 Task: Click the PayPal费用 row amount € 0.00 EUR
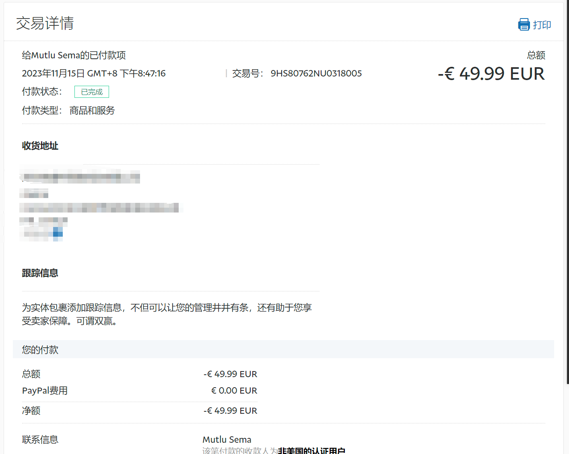(x=234, y=390)
